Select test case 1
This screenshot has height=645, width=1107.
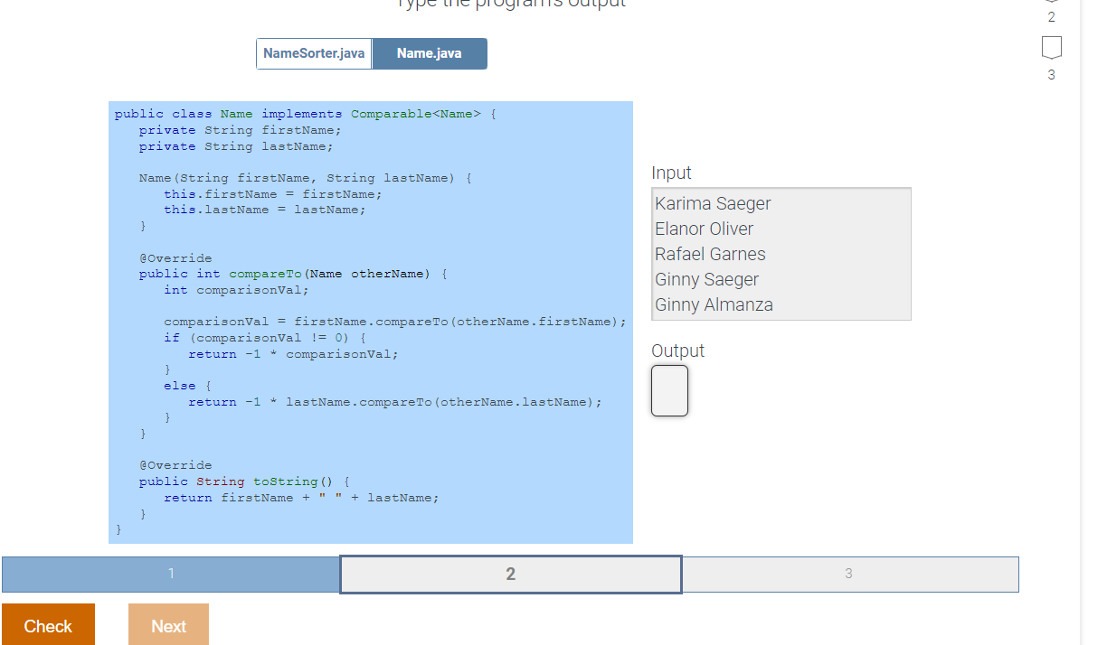(x=169, y=574)
